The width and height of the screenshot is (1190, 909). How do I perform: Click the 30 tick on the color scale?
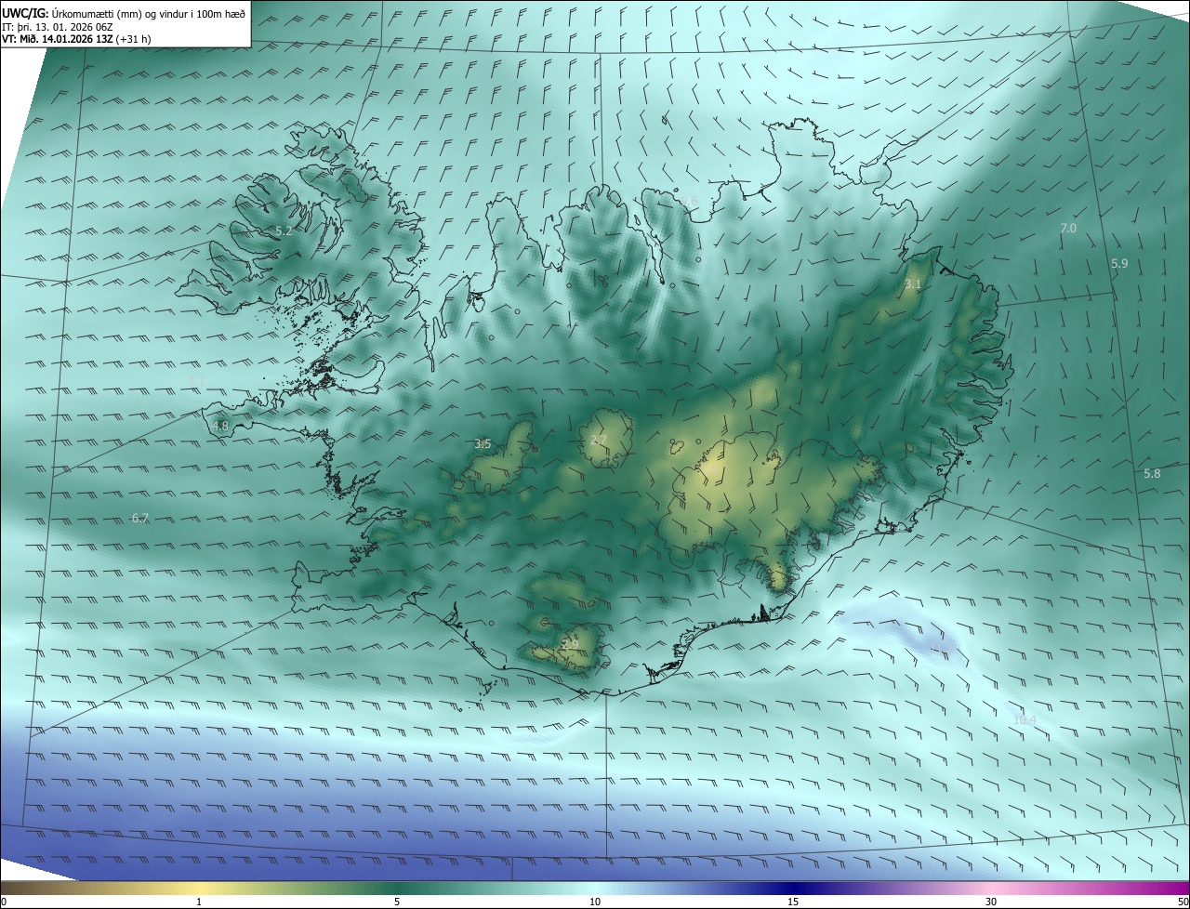(x=991, y=902)
